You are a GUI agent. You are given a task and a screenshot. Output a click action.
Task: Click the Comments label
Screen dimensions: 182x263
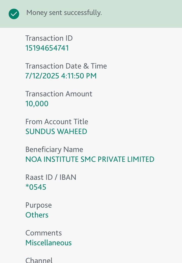[x=43, y=233]
